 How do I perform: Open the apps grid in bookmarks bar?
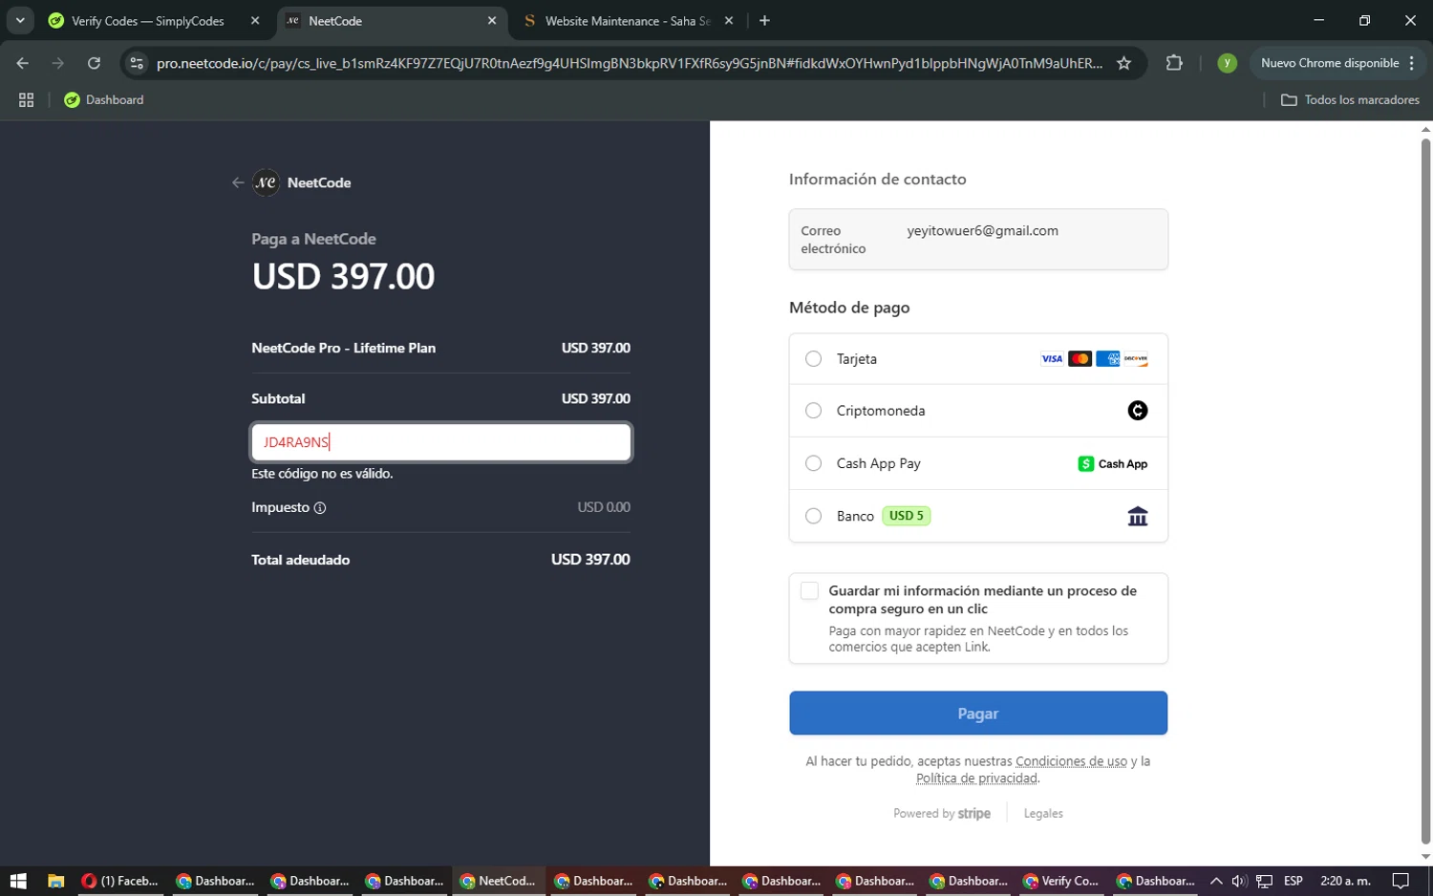[x=27, y=99]
